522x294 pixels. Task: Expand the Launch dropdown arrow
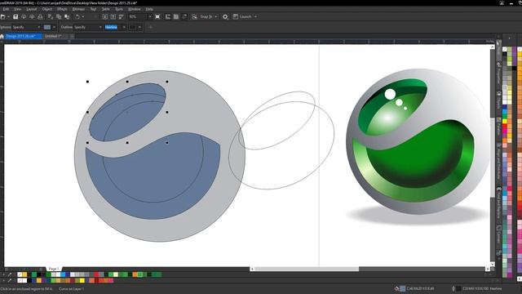coord(255,16)
